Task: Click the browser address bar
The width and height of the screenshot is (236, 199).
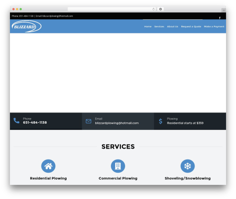Action: tap(112, 9)
